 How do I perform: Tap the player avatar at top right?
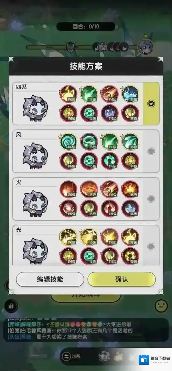coord(146,47)
